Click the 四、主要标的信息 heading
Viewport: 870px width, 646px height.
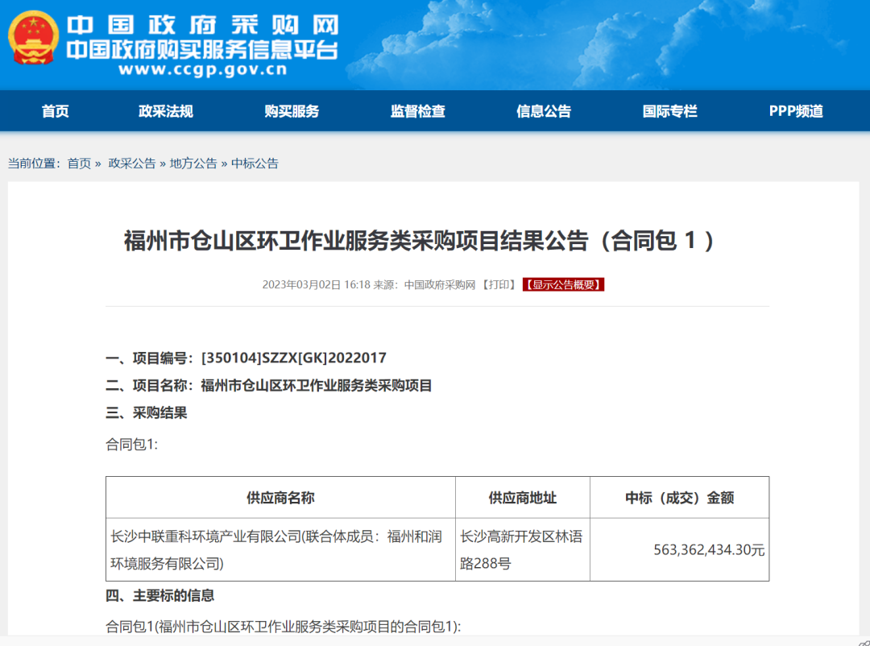[159, 595]
